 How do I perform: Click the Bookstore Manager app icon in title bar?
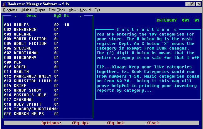[x=3, y=3]
